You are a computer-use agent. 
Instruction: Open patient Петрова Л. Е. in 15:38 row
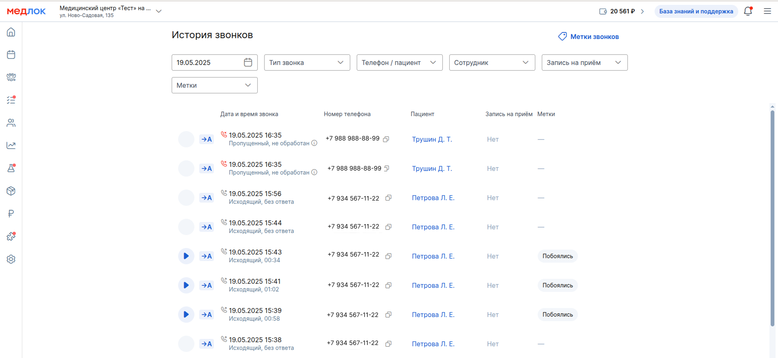pyautogui.click(x=433, y=344)
